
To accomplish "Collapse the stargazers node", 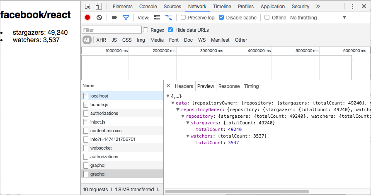I will click(x=188, y=123).
